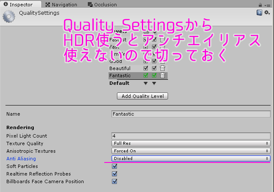
Task: Uncheck Billboards Face Camera Position
Action: point(114,181)
